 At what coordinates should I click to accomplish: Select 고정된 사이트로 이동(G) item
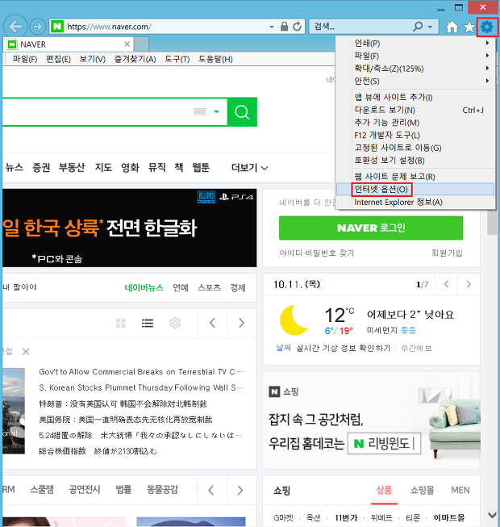coord(415,148)
